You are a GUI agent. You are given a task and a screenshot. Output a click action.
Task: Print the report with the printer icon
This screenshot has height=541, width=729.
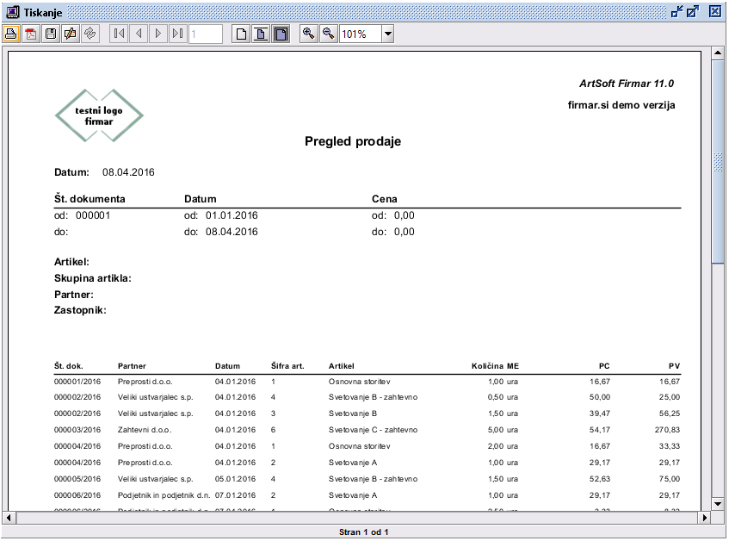pos(11,34)
